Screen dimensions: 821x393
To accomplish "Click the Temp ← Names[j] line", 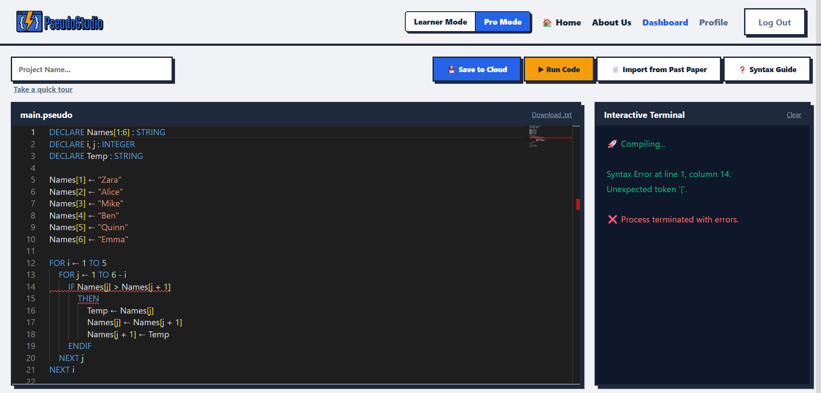I will [121, 311].
